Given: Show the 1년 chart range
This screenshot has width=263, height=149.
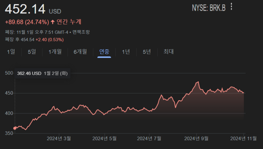Looking at the screenshot, I should pyautogui.click(x=126, y=52).
